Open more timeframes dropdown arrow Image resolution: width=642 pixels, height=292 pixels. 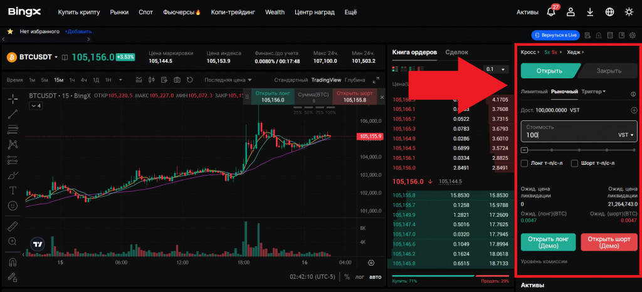pos(120,80)
